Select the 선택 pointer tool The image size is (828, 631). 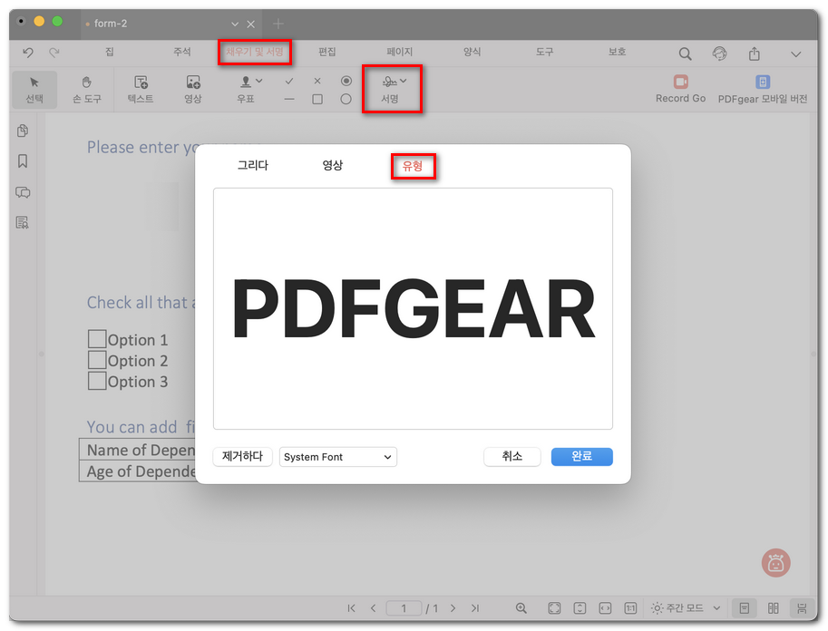coord(34,90)
